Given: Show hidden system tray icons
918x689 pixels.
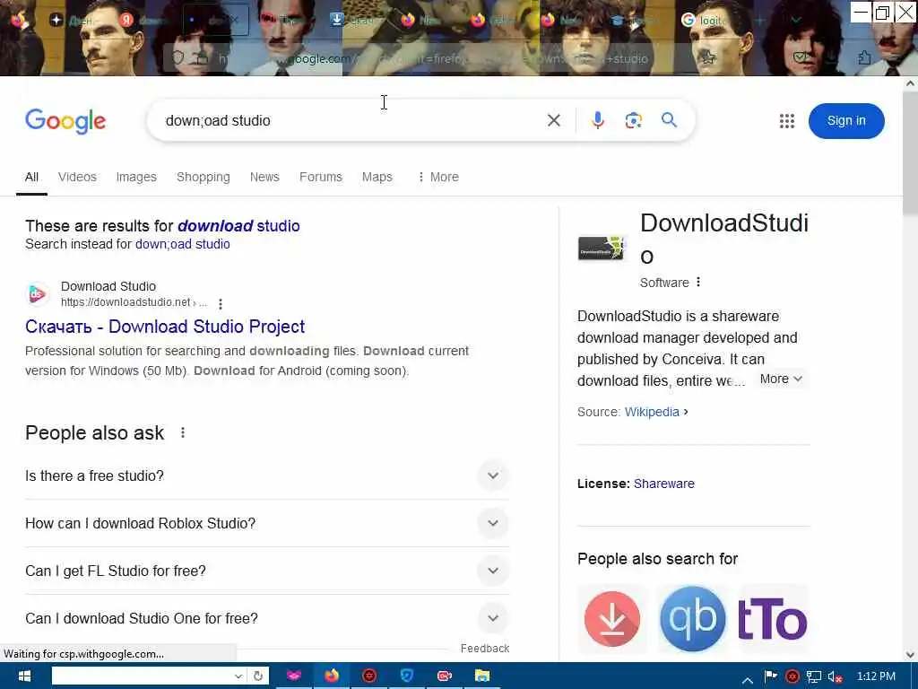Looking at the screenshot, I should (748, 680).
